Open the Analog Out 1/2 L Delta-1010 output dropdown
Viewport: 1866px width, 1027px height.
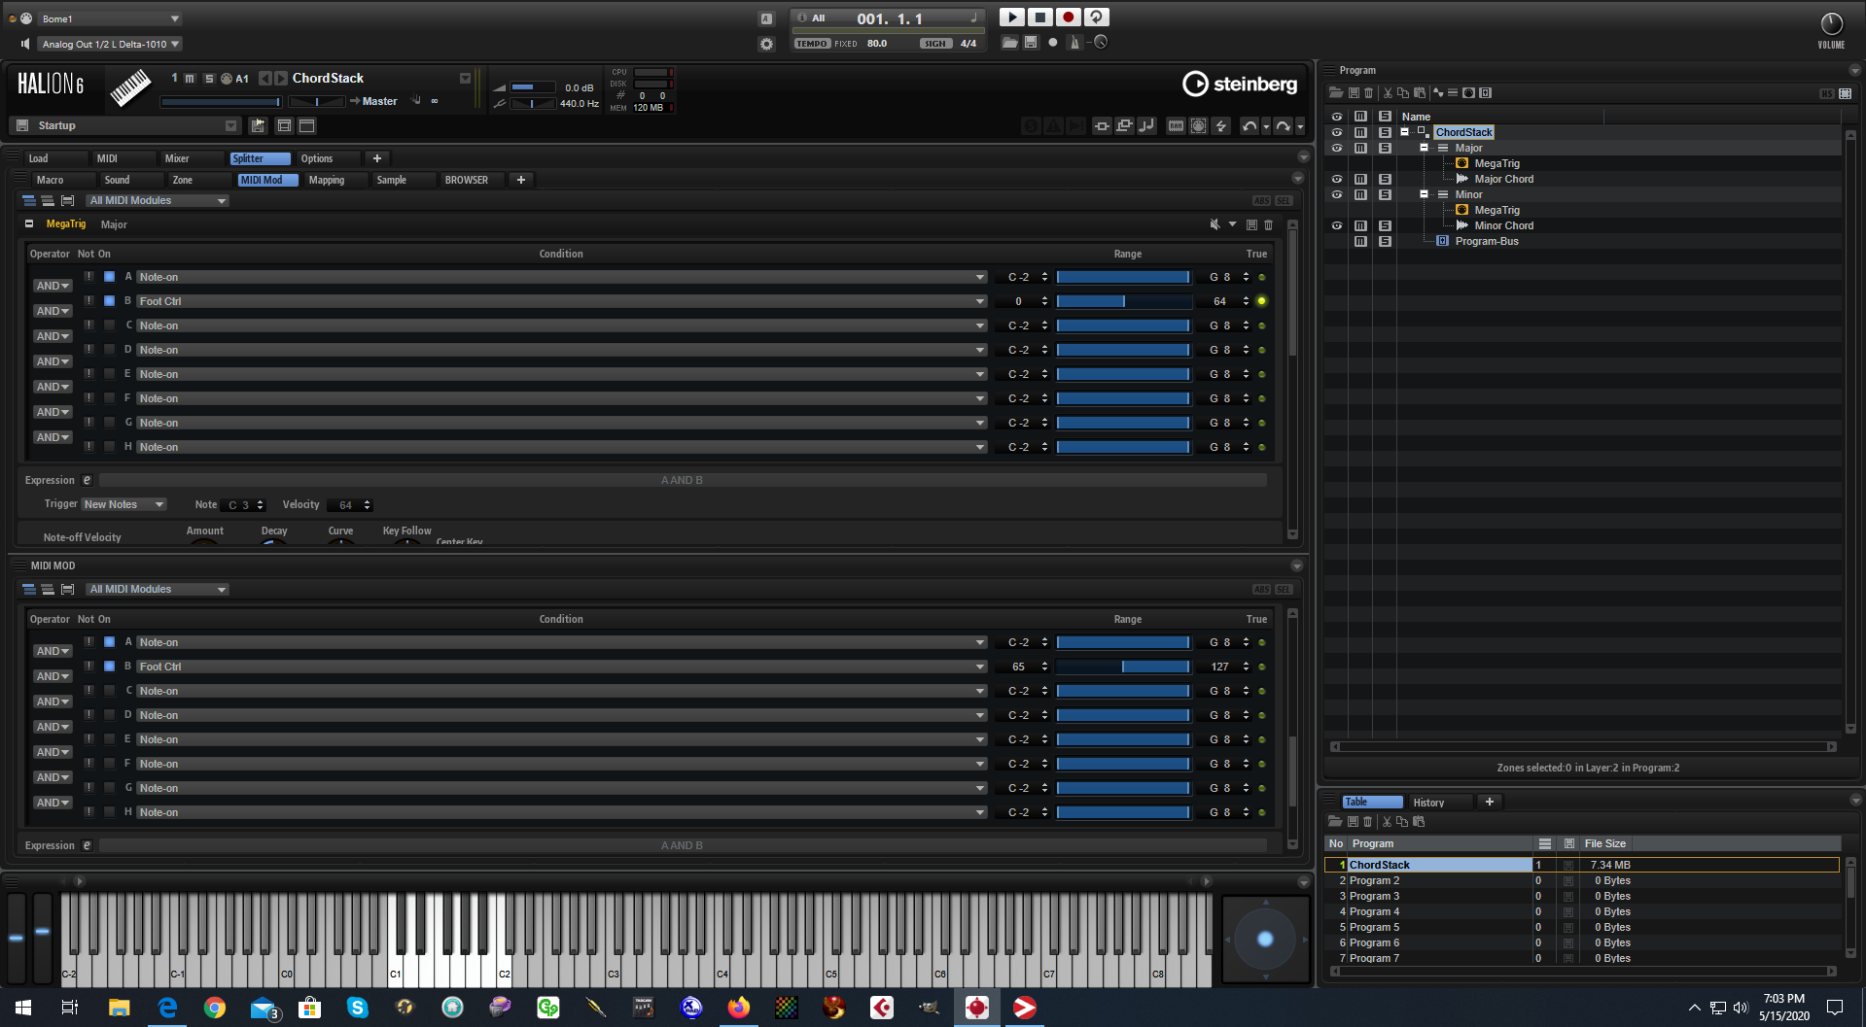(110, 44)
